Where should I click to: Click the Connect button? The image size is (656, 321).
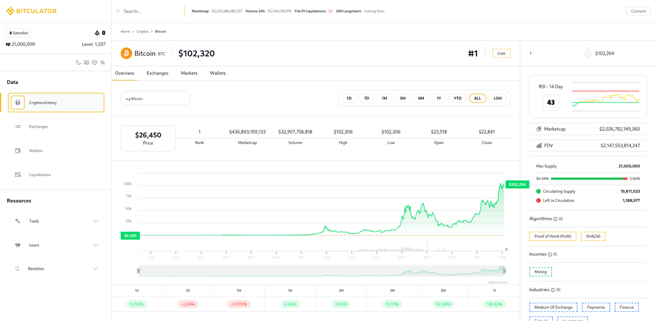(x=638, y=11)
